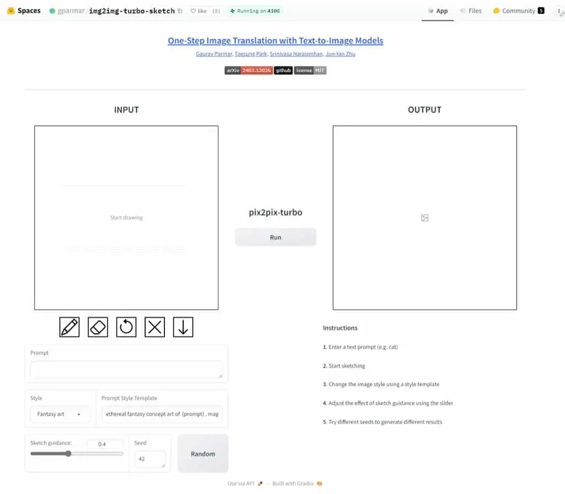Switch to the Files tab
The width and height of the screenshot is (565, 494).
(471, 11)
